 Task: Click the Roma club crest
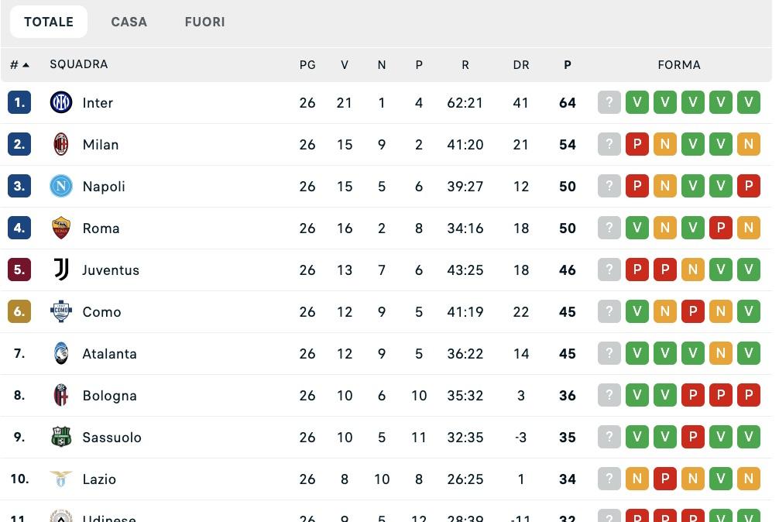tap(61, 228)
